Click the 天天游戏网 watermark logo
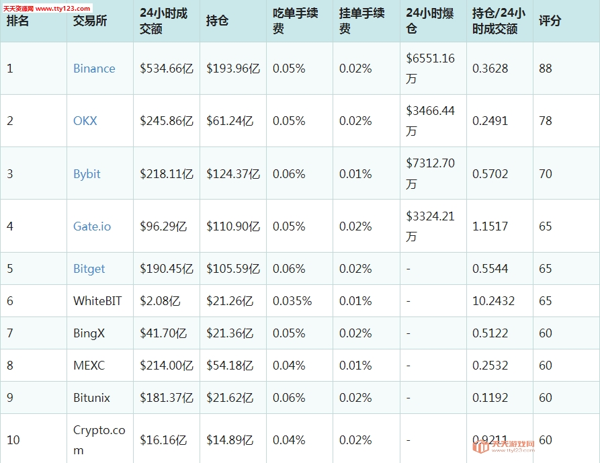Image resolution: width=600 pixels, height=463 pixels. [503, 446]
